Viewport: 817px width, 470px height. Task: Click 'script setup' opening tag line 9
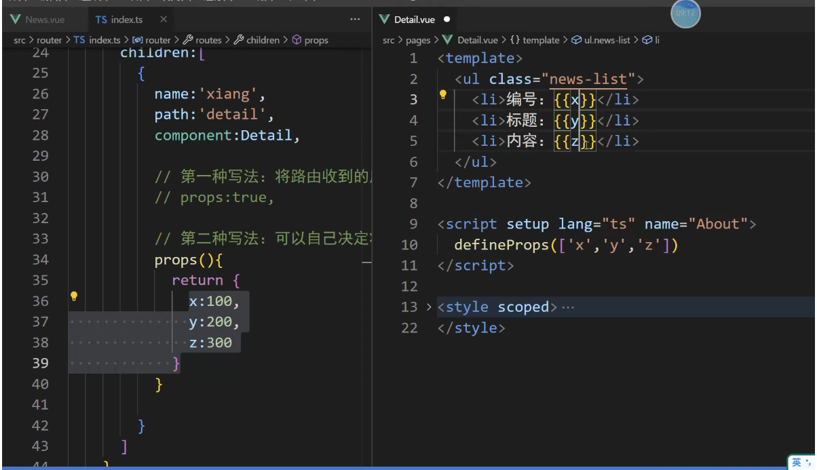click(597, 224)
